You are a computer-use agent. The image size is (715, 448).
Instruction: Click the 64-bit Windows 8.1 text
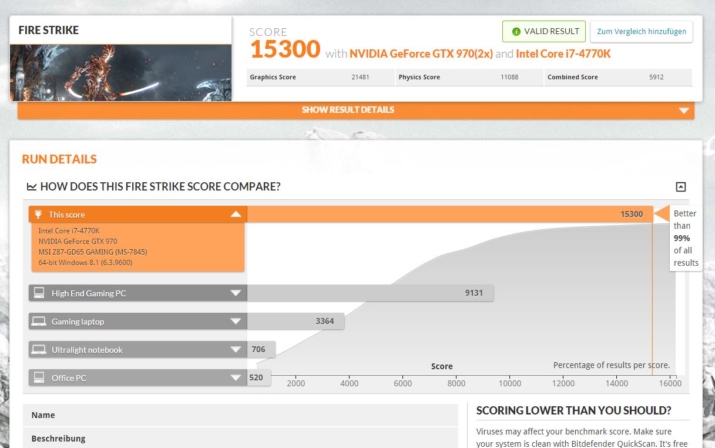85,262
